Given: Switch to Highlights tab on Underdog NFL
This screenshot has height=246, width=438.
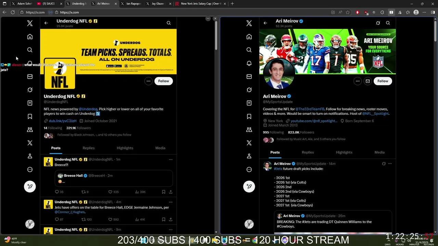Looking at the screenshot, I should [125, 148].
